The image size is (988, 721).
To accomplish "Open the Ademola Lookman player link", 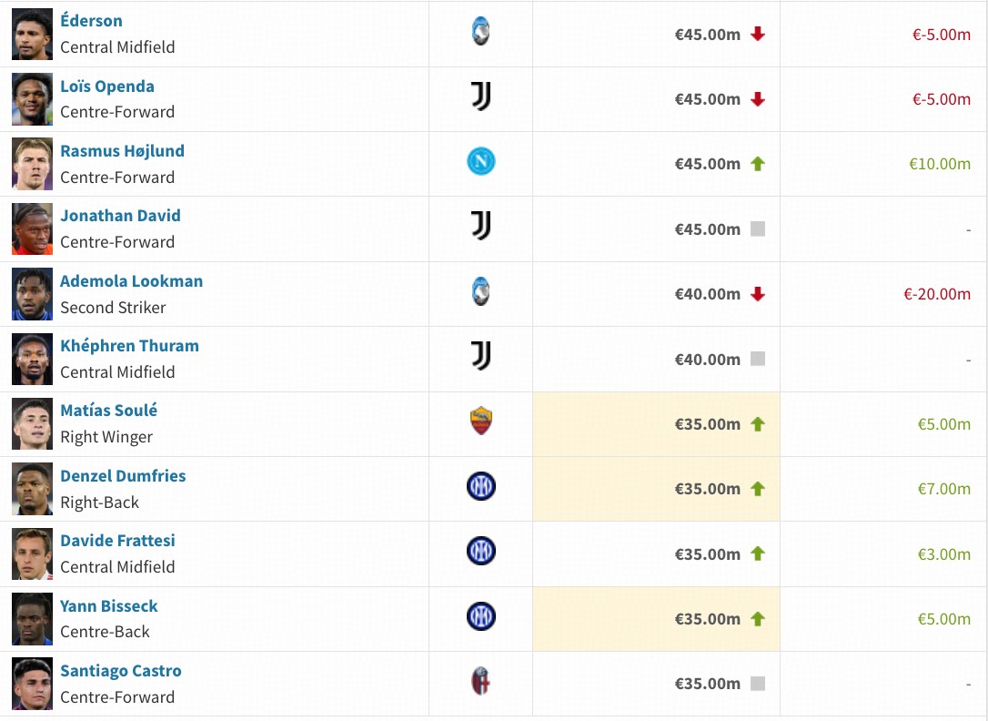I will click(131, 281).
